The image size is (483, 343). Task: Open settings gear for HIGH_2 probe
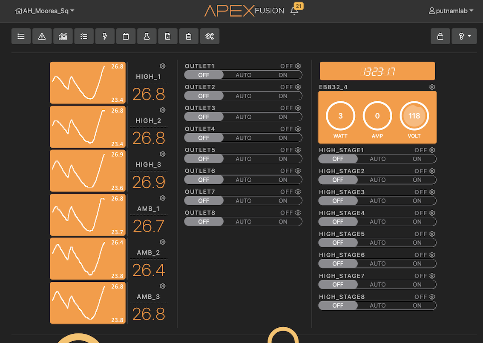(x=163, y=110)
